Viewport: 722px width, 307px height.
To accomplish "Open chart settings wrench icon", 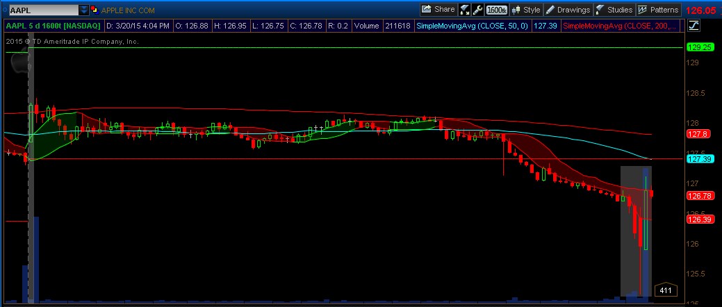I will tap(478, 10).
